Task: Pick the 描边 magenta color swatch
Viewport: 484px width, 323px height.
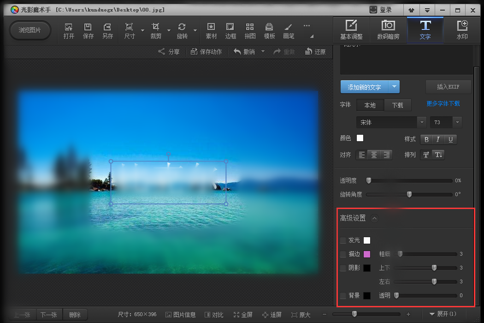Action: click(x=367, y=254)
